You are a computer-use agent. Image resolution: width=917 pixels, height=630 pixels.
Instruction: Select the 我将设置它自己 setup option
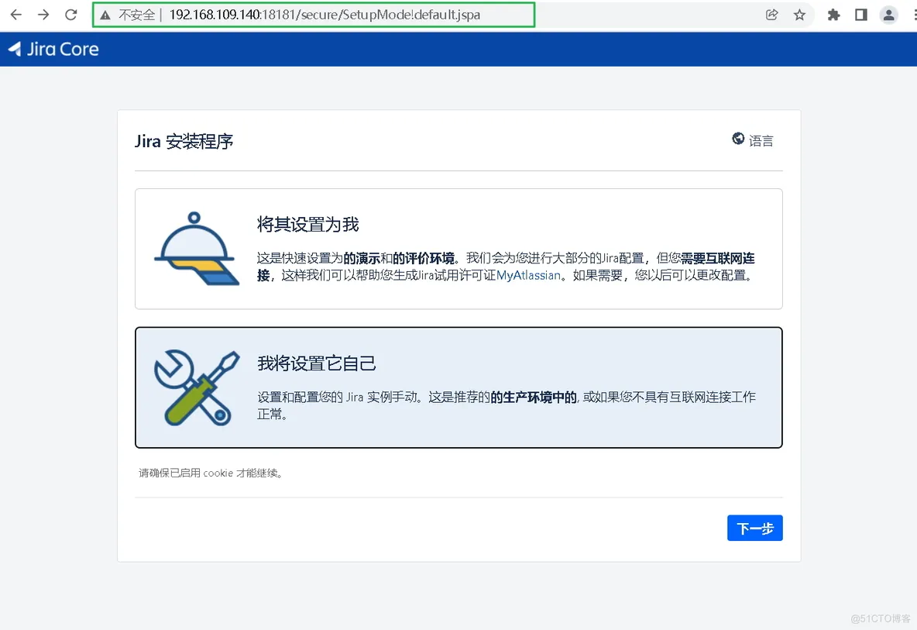(458, 387)
